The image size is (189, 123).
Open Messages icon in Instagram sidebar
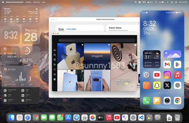point(54,65)
